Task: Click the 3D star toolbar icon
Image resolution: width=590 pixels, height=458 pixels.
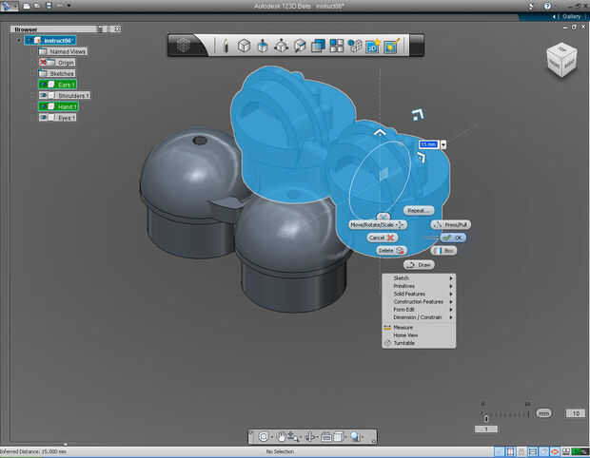Action: coord(373,46)
